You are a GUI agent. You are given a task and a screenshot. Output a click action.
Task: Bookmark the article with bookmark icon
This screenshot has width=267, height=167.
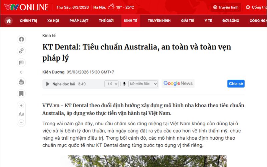(x=21, y=94)
